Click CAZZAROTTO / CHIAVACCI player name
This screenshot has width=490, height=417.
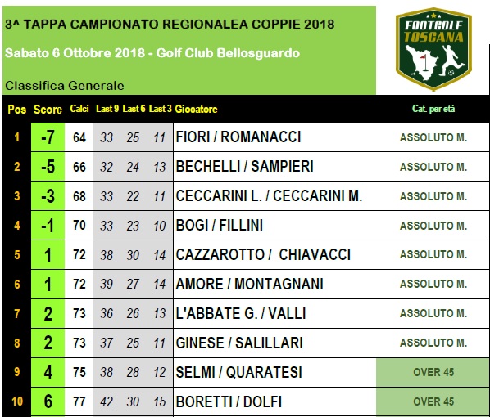point(263,254)
